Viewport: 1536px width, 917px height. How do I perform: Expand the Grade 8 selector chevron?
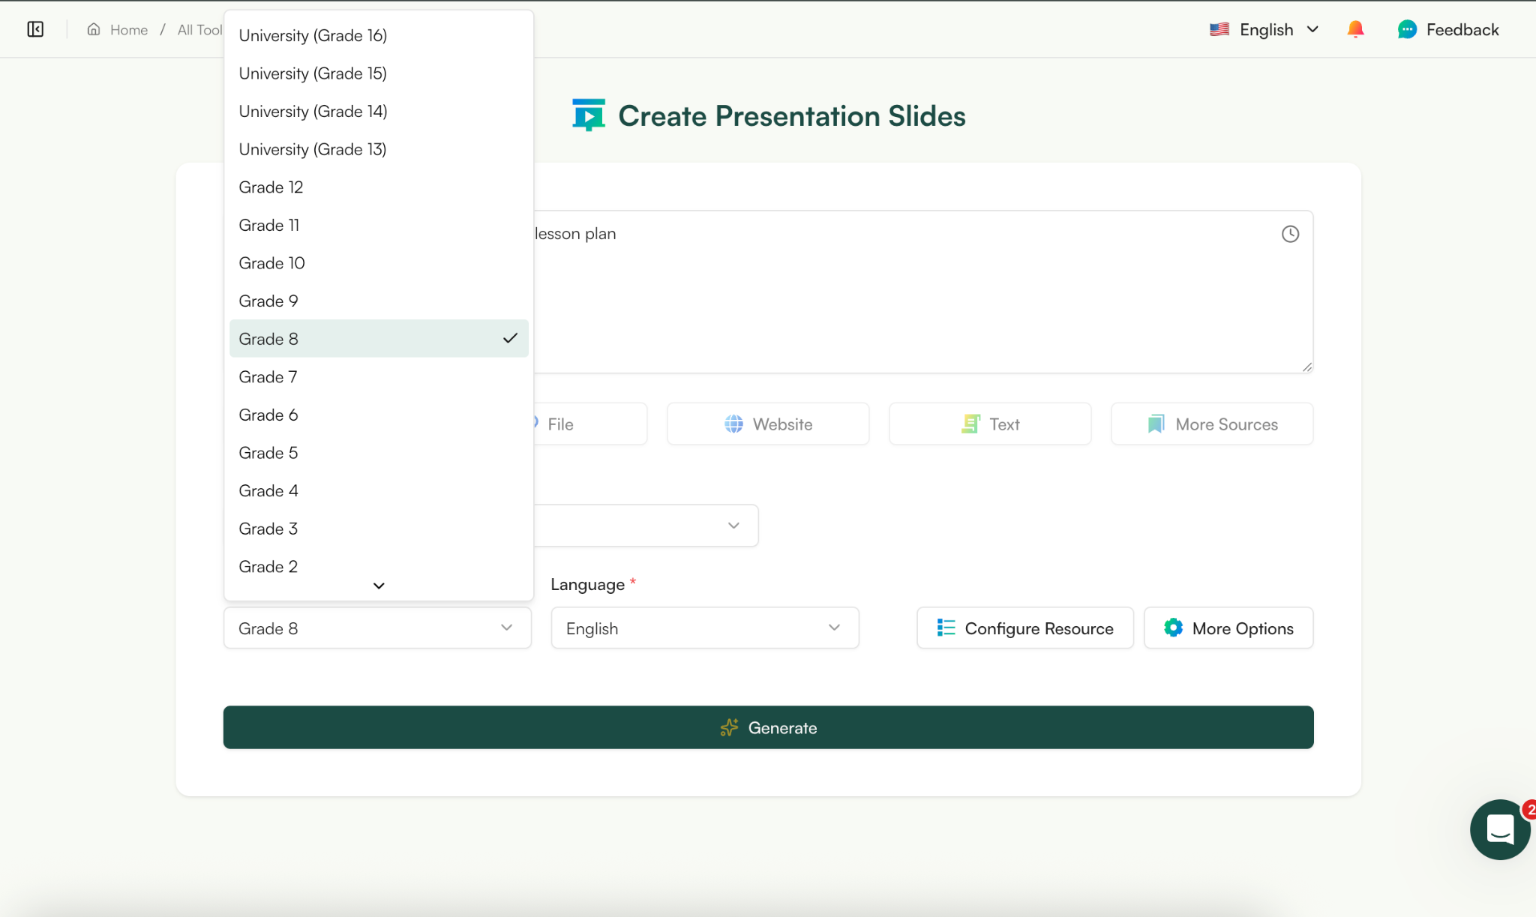click(x=507, y=628)
